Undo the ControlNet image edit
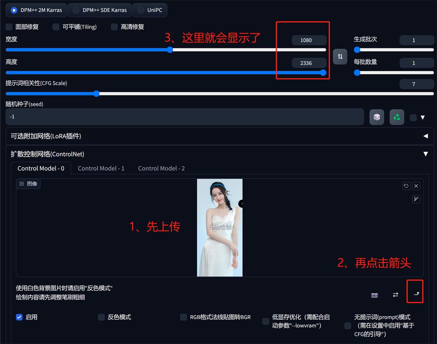437x344 pixels. [406, 186]
